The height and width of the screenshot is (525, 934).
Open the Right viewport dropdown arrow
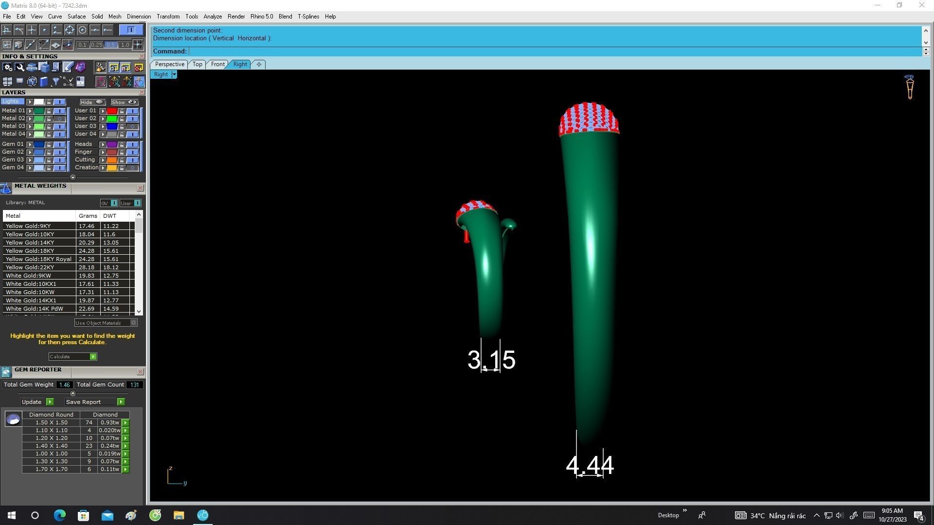tap(174, 74)
